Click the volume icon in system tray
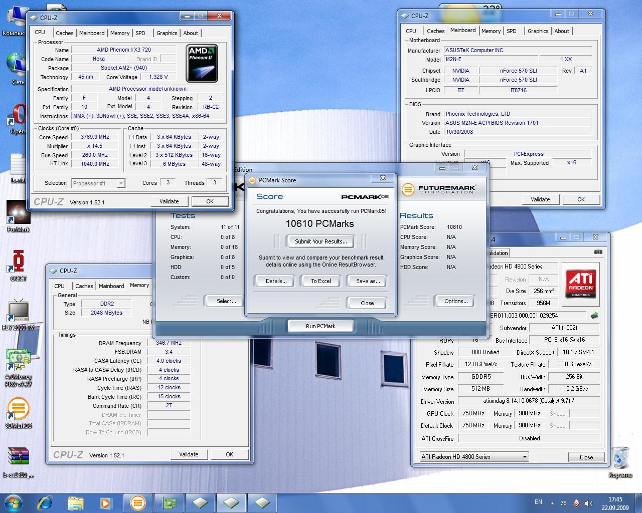 pos(588,503)
